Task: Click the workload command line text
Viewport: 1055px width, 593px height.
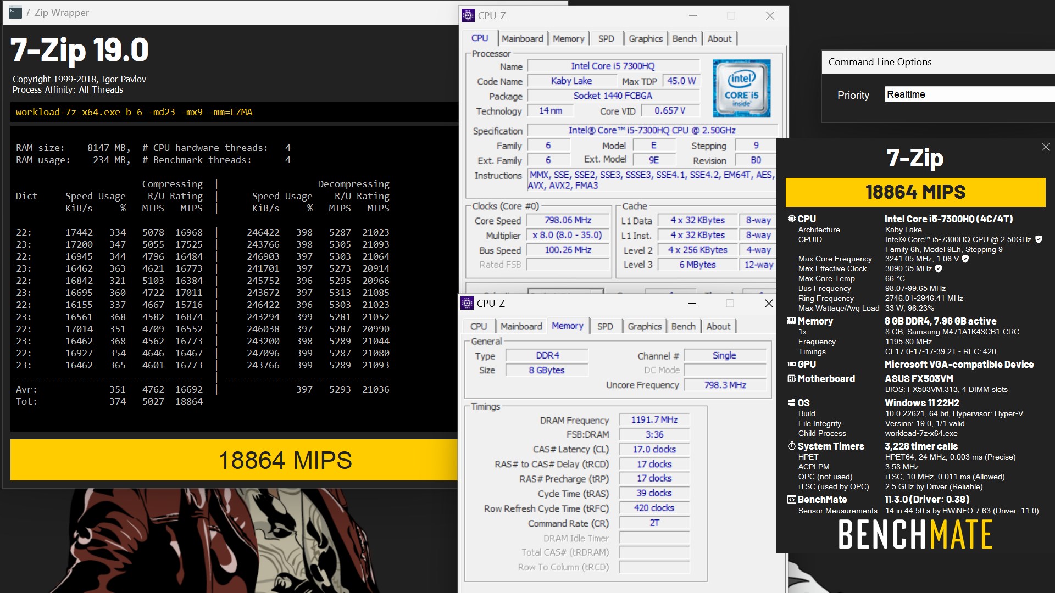Action: click(134, 112)
